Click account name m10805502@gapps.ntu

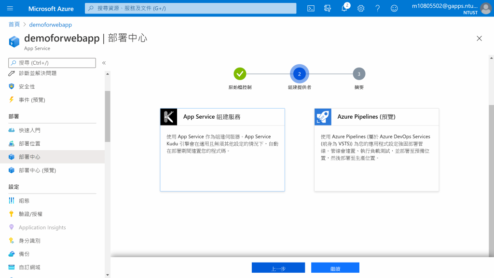coord(444,6)
